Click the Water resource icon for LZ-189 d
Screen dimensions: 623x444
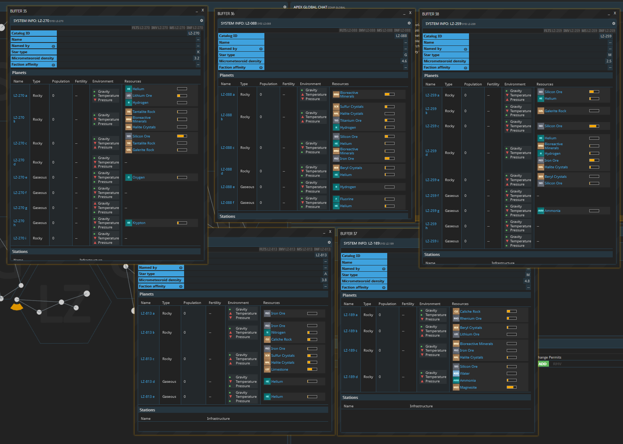point(456,374)
